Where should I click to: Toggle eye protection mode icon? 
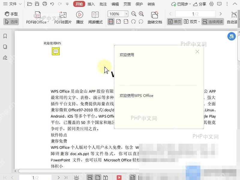pos(76,178)
